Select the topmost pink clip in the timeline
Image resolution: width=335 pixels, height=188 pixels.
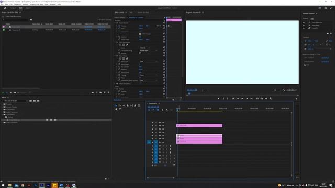(x=199, y=125)
